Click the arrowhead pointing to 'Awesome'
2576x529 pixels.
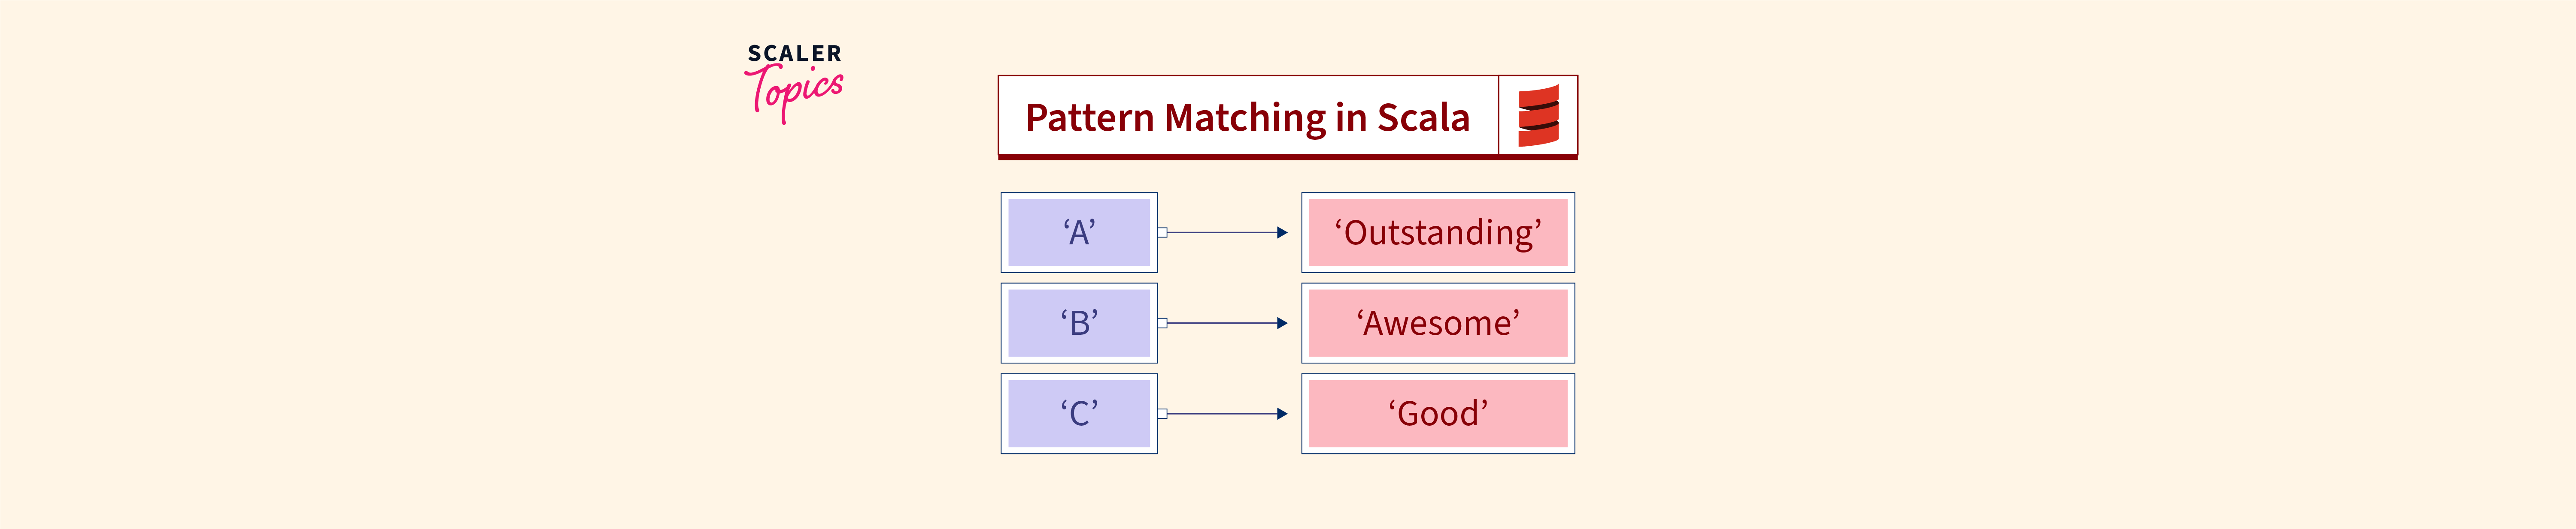[x=1282, y=323]
